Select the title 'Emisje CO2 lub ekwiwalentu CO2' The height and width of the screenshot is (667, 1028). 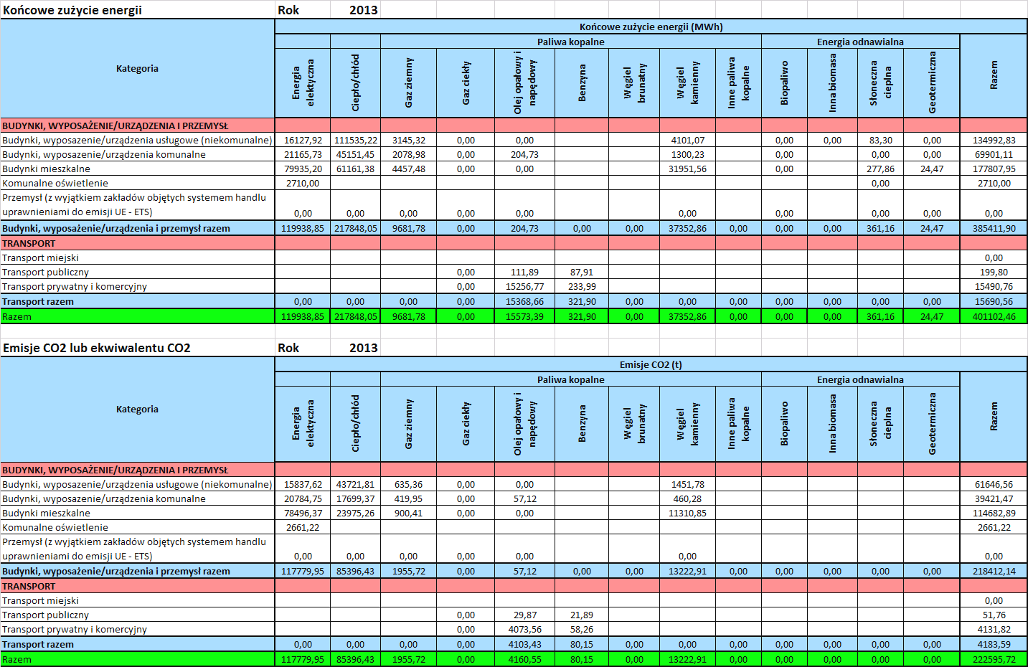[x=97, y=348]
